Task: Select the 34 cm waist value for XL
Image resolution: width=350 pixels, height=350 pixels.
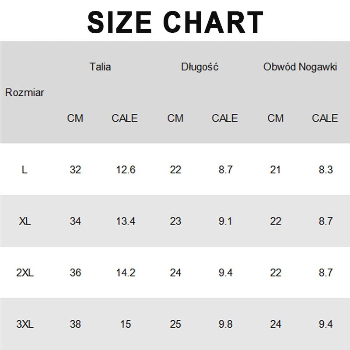Action: click(x=75, y=221)
